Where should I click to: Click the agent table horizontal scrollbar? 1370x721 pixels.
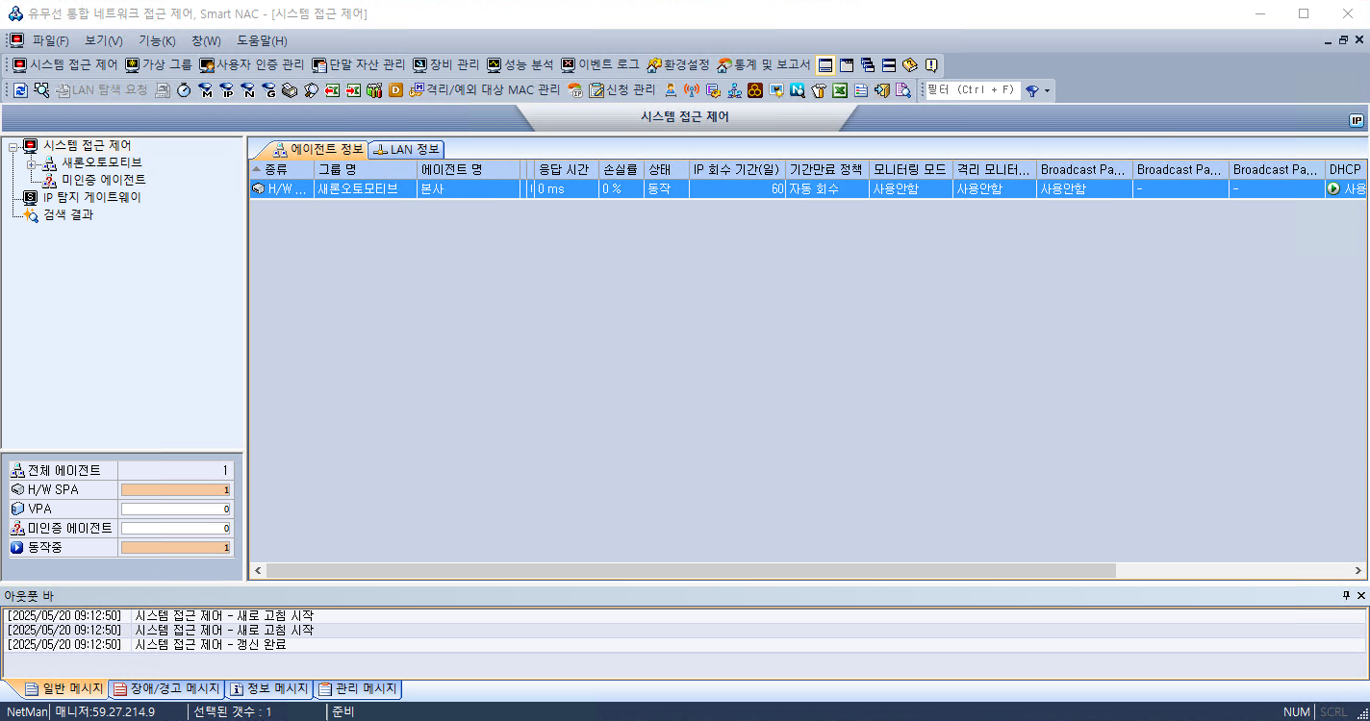click(x=691, y=571)
